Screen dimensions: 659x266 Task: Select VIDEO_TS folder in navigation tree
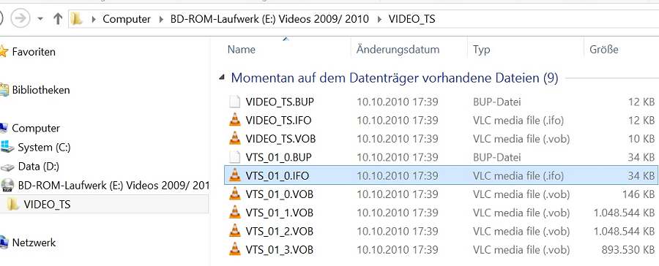[47, 205]
